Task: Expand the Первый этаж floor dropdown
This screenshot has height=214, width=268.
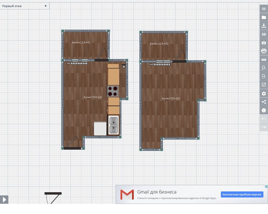Action: pos(24,6)
